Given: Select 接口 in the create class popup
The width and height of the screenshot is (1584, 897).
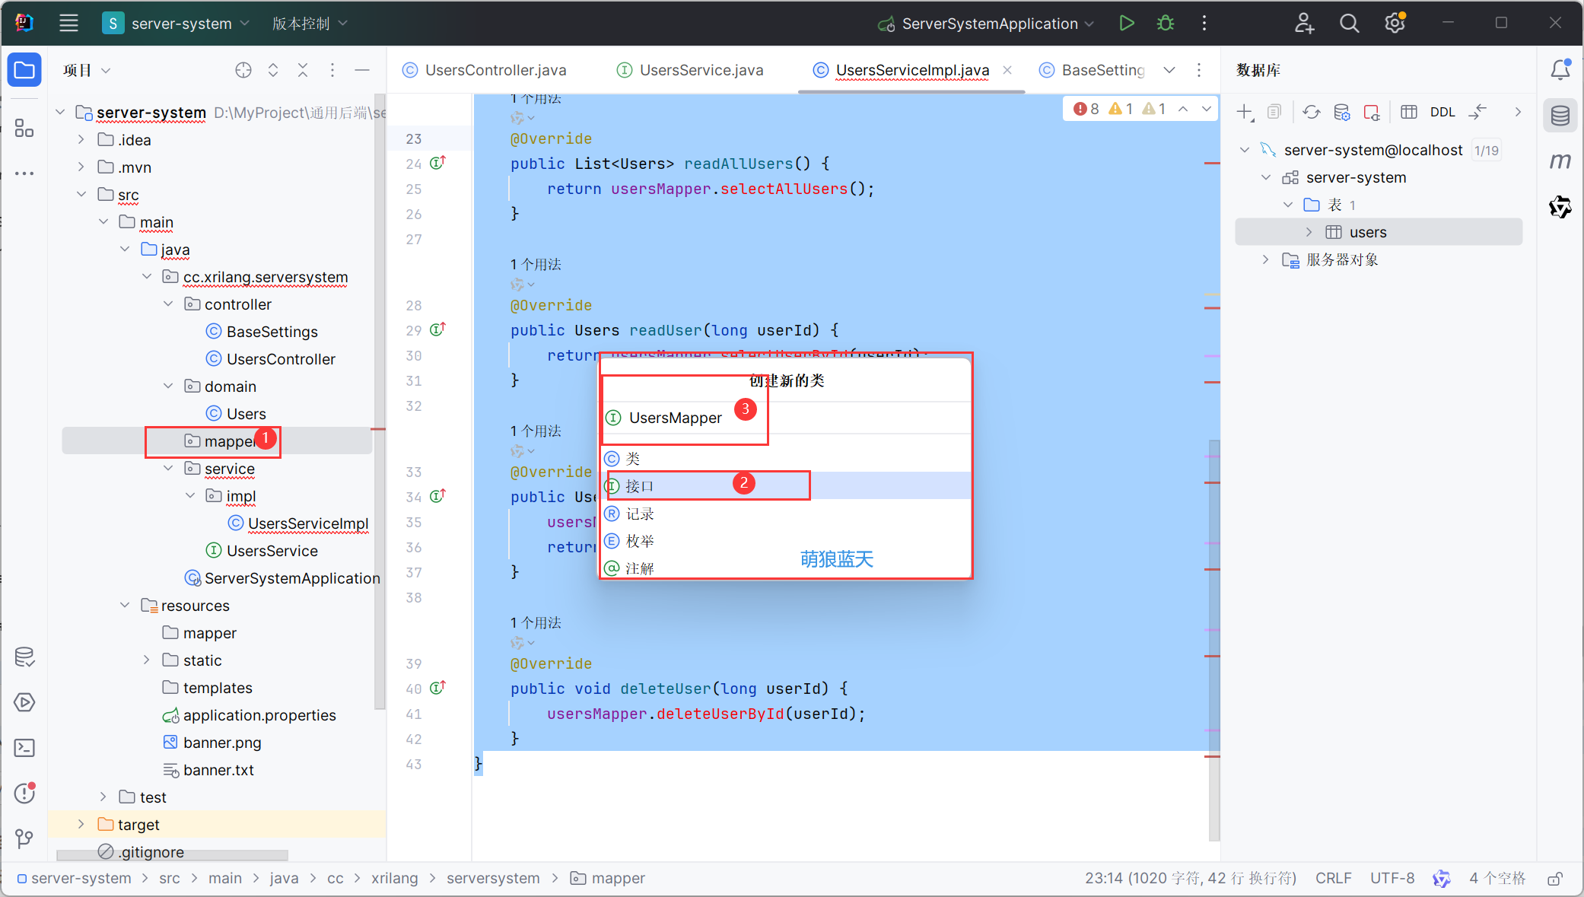Looking at the screenshot, I should pos(638,485).
